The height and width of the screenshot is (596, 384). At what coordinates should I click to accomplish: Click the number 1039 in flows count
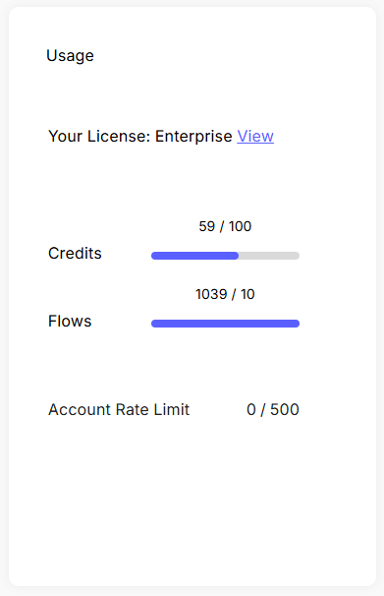[211, 294]
